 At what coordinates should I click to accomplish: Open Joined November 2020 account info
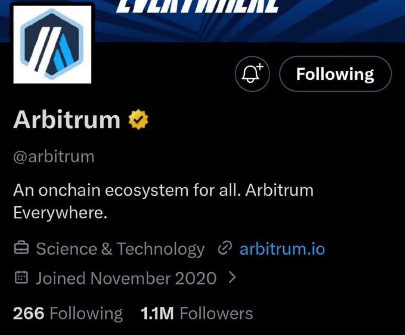[x=126, y=278]
